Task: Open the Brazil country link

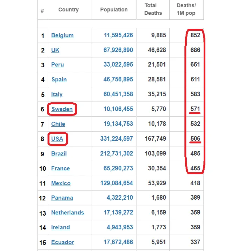Action: [x=59, y=154]
